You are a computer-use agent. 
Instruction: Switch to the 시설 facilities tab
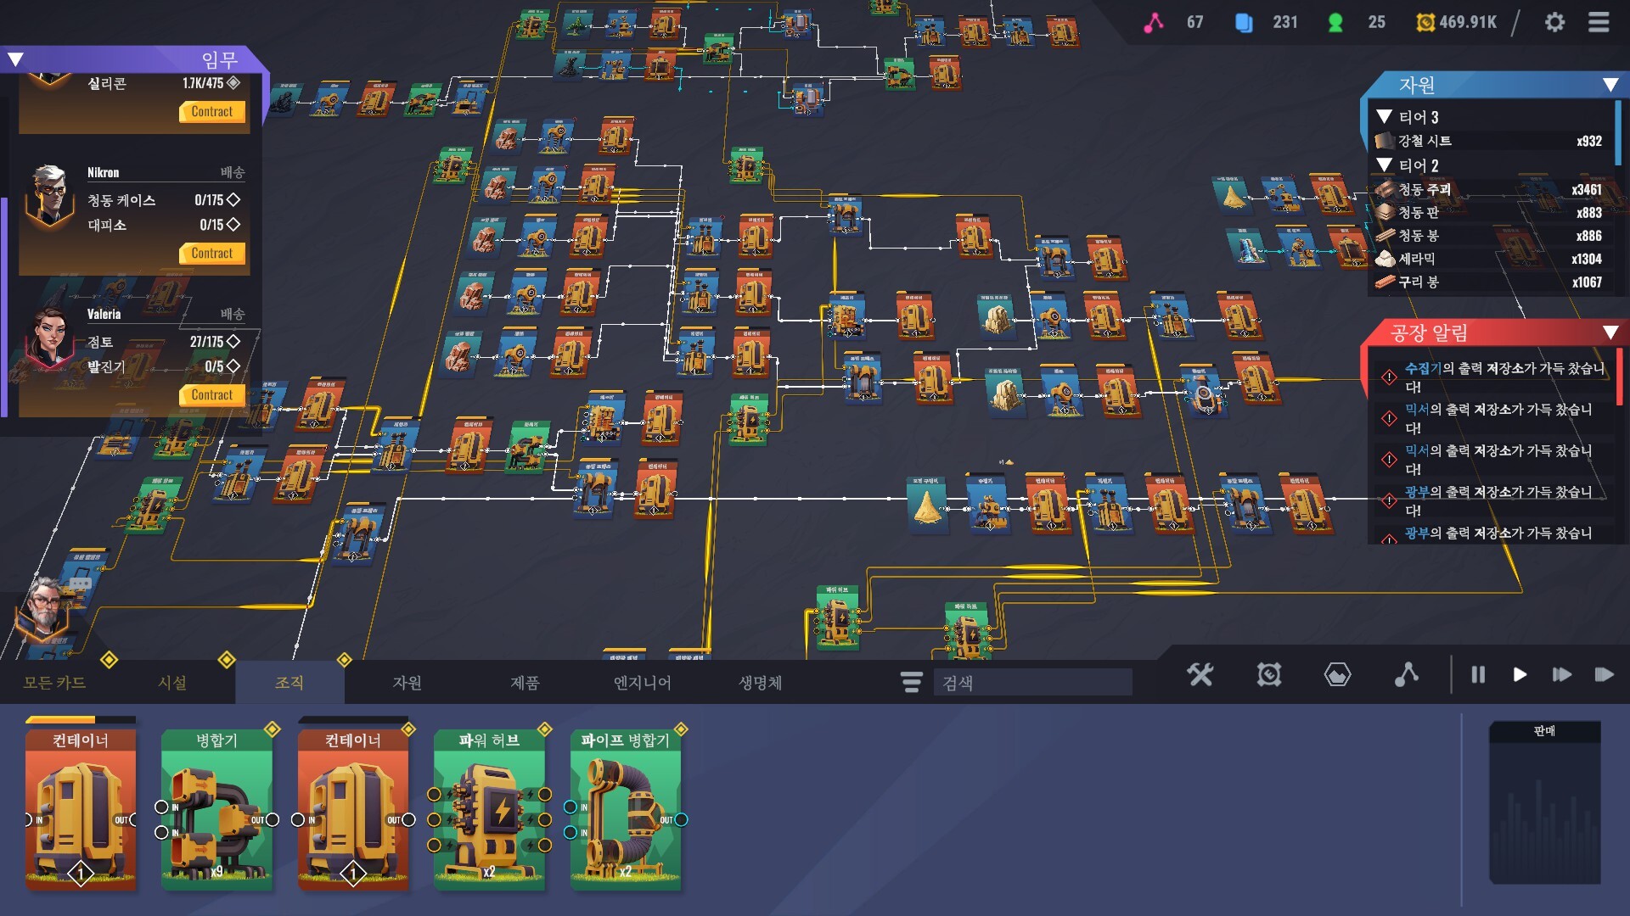click(172, 683)
